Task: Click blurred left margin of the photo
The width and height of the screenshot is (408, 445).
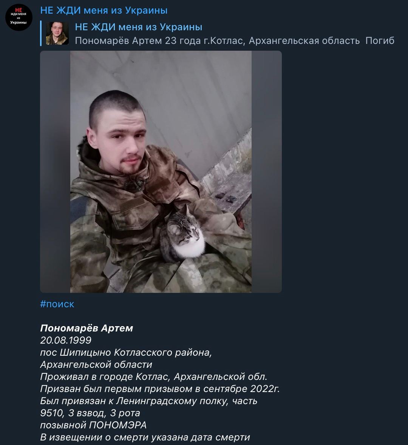Action: pos(55,172)
